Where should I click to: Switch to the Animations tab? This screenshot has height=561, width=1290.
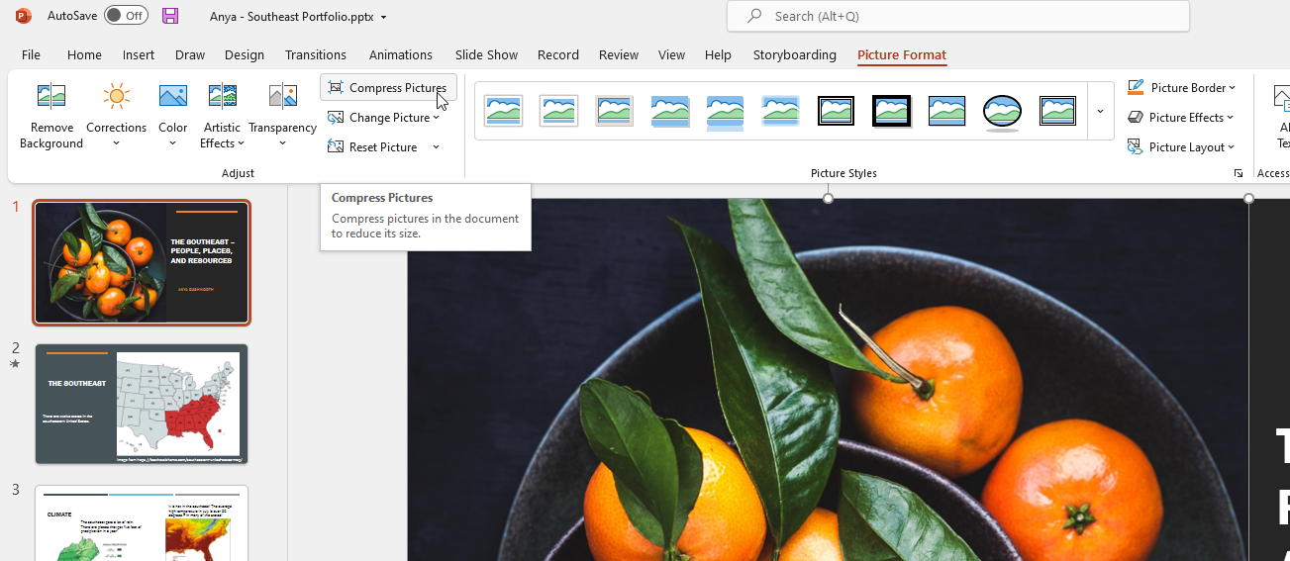tap(401, 54)
